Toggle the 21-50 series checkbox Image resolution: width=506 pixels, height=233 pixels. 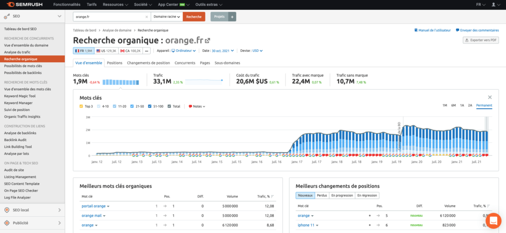point(131,106)
